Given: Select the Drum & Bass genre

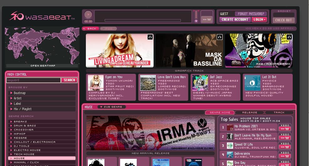Looking at the screenshot, I should 42,126.
